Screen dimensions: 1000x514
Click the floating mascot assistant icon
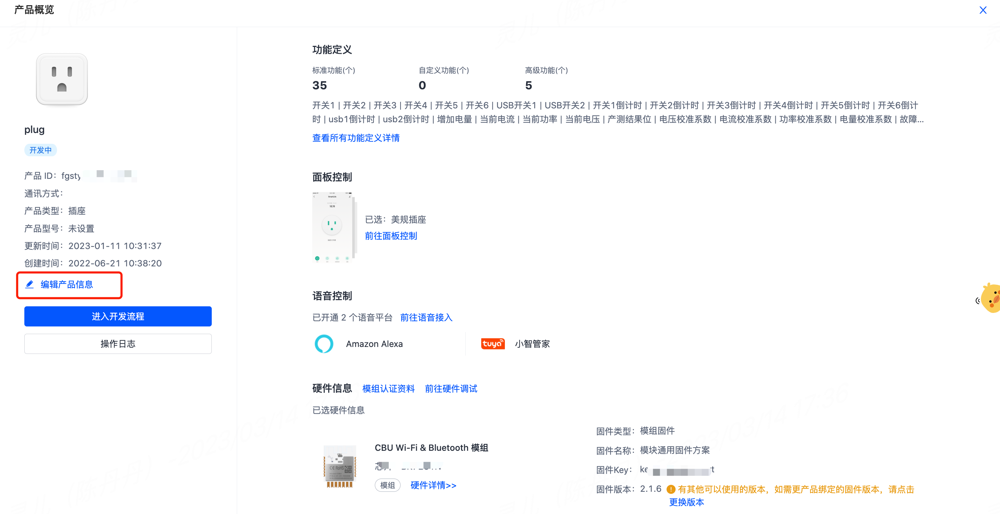click(990, 298)
